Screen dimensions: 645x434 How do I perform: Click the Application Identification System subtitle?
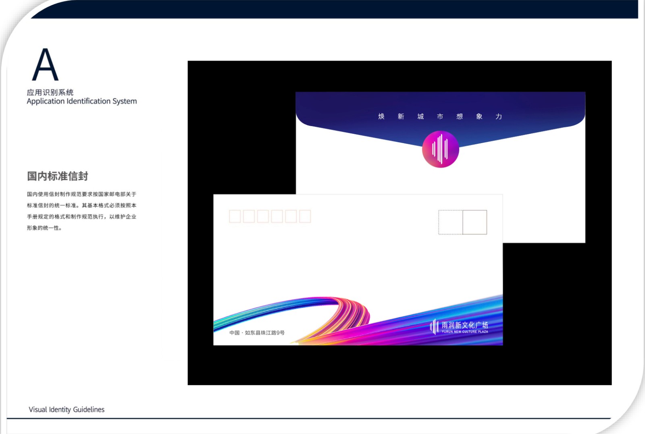pyautogui.click(x=82, y=101)
